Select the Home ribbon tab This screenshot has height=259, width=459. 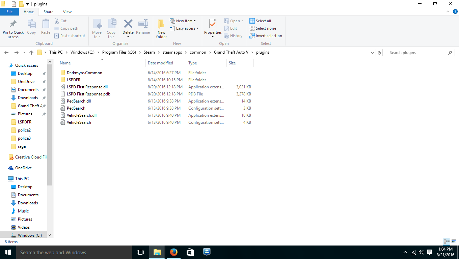[29, 12]
